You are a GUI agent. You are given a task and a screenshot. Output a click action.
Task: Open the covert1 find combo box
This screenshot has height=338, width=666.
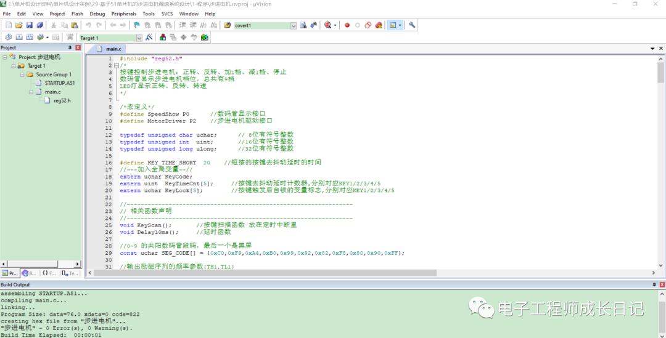pyautogui.click(x=294, y=26)
